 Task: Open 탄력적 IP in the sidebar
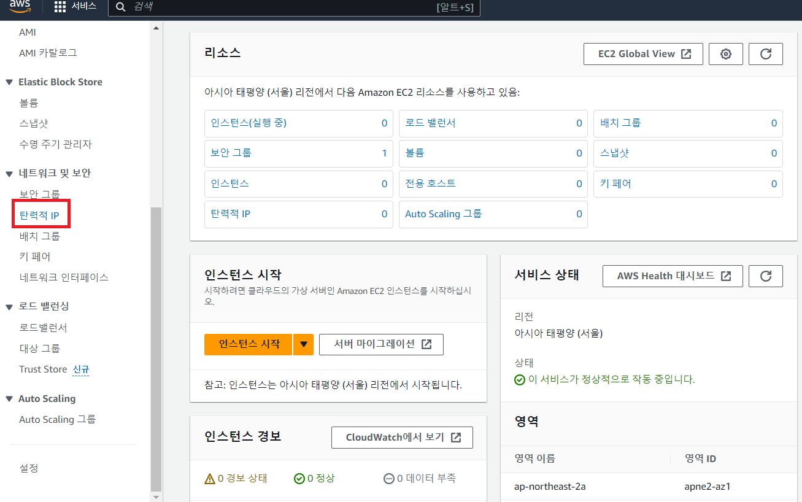39,215
